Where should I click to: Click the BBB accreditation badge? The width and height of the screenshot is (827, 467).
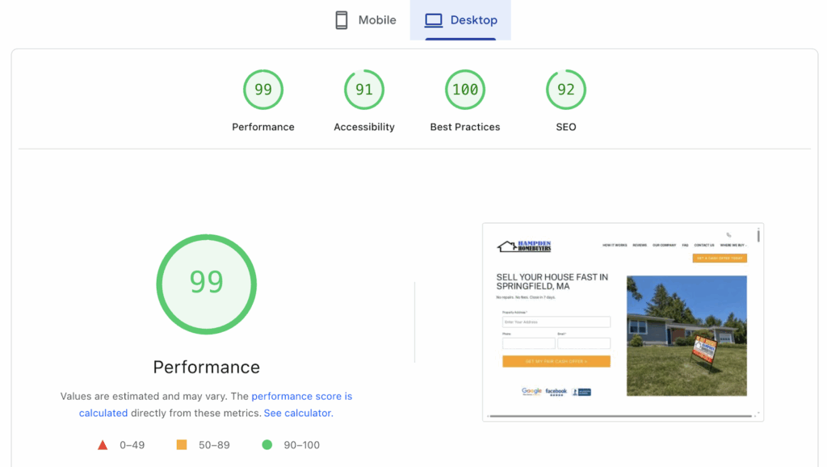coord(581,391)
